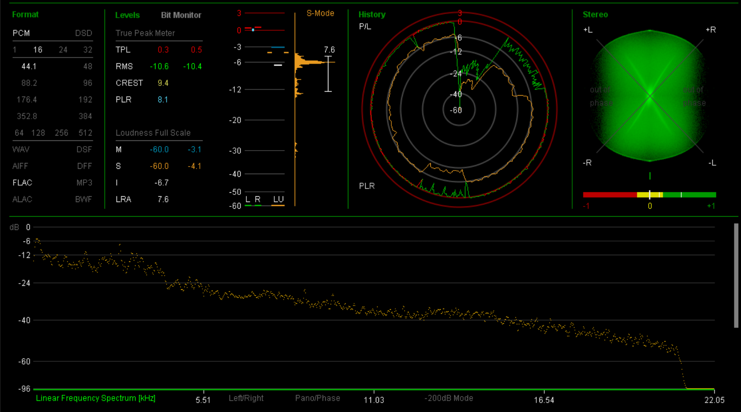The image size is (741, 412).
Task: Click the LRA value 7.6 in Levels
Action: point(163,199)
